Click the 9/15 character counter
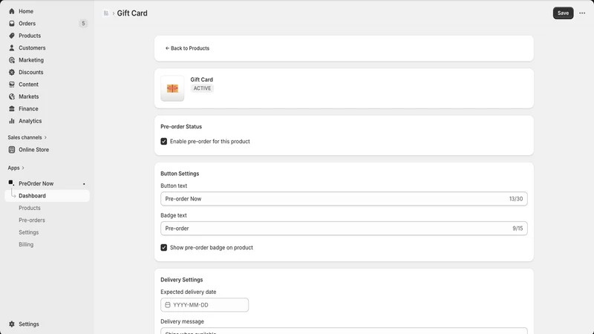594x334 pixels. (x=518, y=229)
